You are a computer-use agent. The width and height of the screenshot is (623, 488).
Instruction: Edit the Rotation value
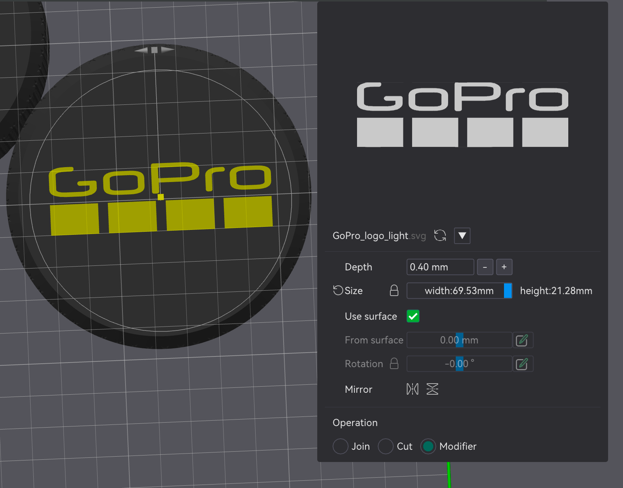tap(522, 364)
